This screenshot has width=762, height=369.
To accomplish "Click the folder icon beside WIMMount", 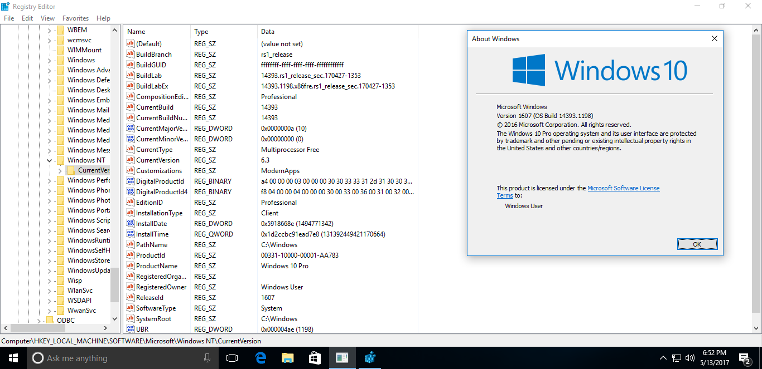I will (x=60, y=50).
